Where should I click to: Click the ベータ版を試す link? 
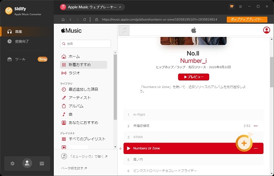74,168
